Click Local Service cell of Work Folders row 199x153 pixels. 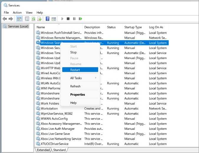[x=158, y=103]
